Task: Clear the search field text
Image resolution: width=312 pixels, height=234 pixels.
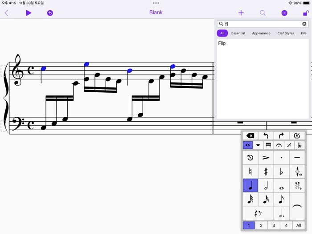Action: point(304,24)
